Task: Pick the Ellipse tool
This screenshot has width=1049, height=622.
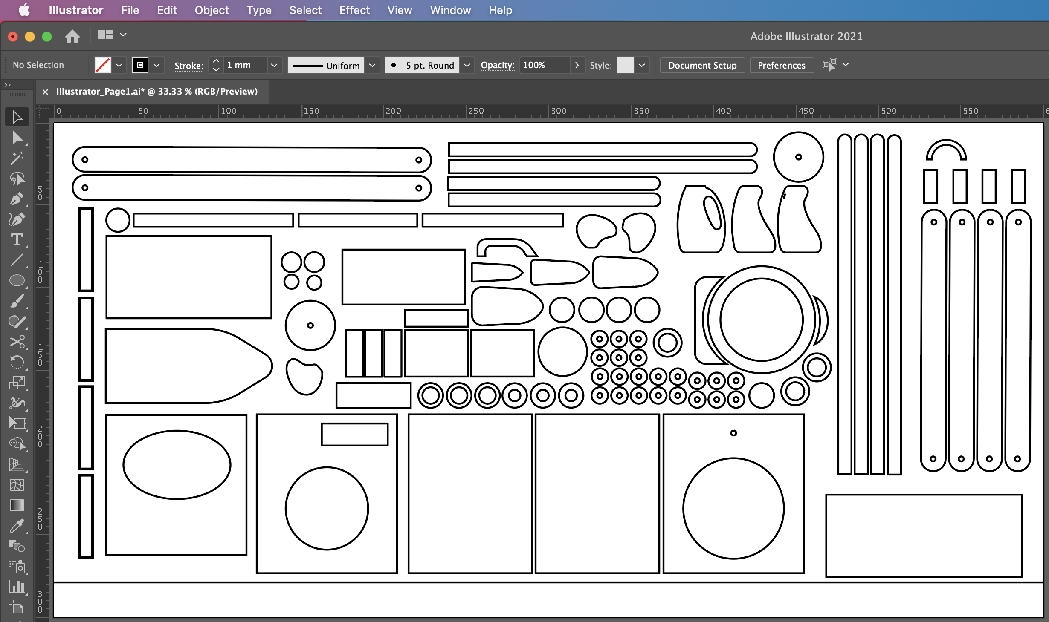Action: 17,280
